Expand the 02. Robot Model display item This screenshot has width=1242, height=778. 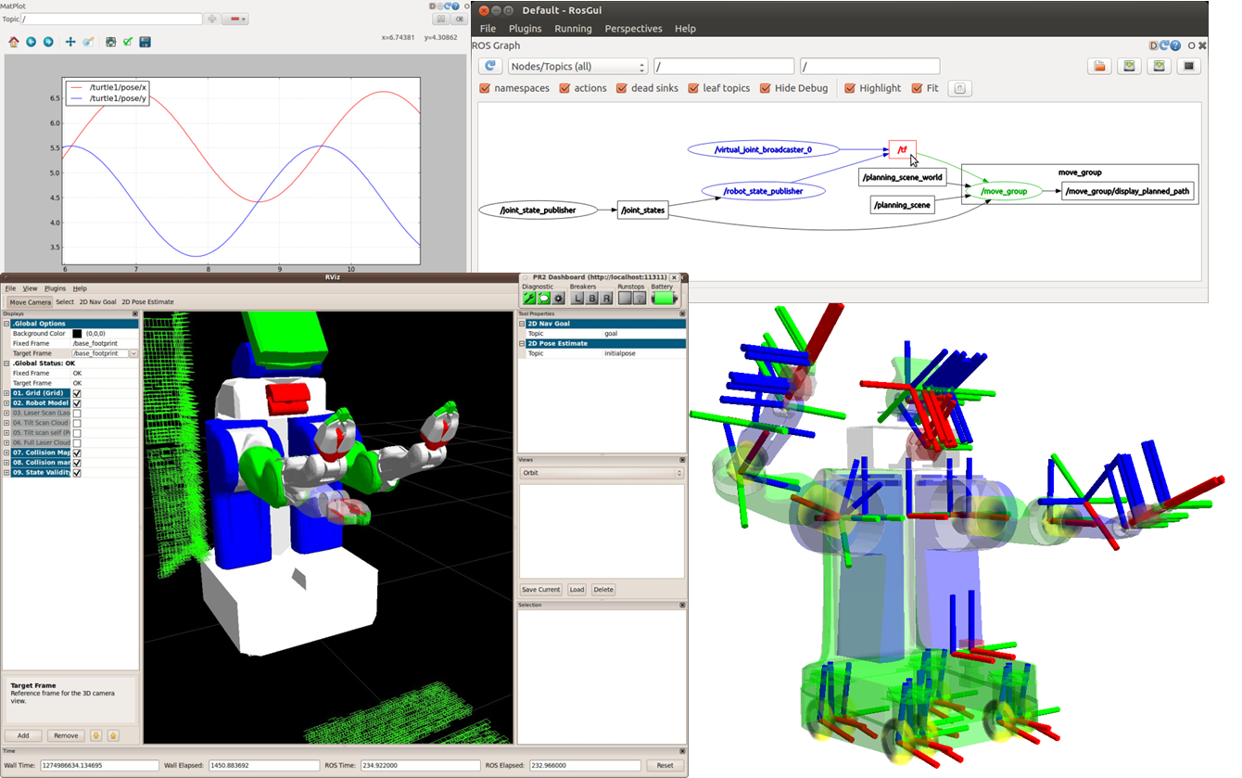click(x=7, y=403)
